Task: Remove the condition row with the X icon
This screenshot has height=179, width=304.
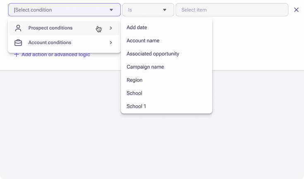Action: click(296, 10)
